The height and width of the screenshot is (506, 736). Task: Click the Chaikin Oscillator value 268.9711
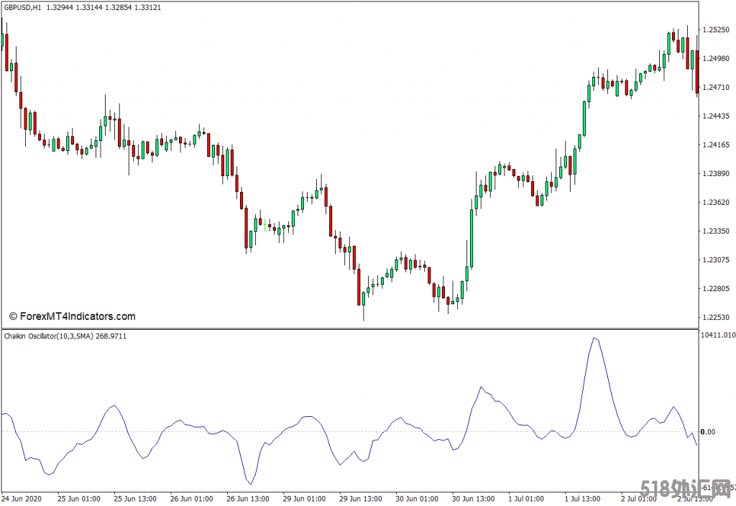click(111, 336)
